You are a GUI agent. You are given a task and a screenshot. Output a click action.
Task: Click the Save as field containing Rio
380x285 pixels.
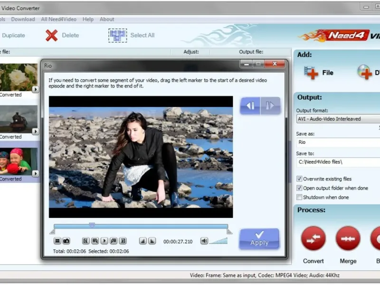(338, 142)
